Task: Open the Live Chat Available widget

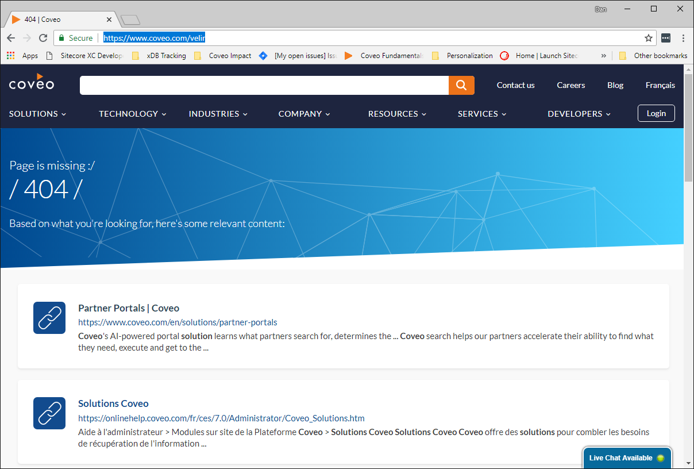Action: tap(627, 458)
